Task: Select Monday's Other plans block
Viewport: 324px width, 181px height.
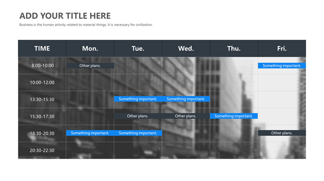Action: (90, 65)
